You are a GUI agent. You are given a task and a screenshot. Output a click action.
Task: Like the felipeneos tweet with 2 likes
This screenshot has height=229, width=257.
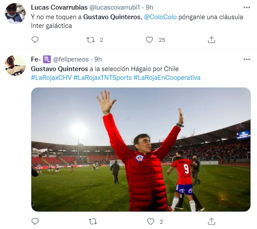[150, 222]
